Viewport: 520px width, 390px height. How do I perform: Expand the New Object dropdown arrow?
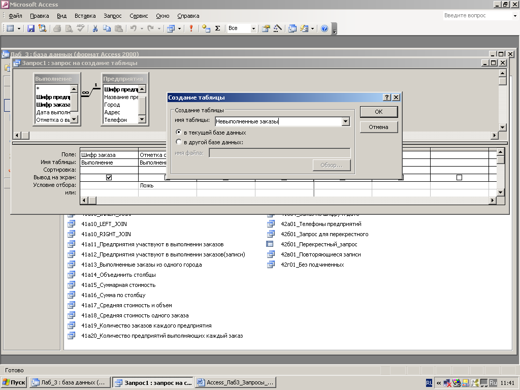point(312,28)
